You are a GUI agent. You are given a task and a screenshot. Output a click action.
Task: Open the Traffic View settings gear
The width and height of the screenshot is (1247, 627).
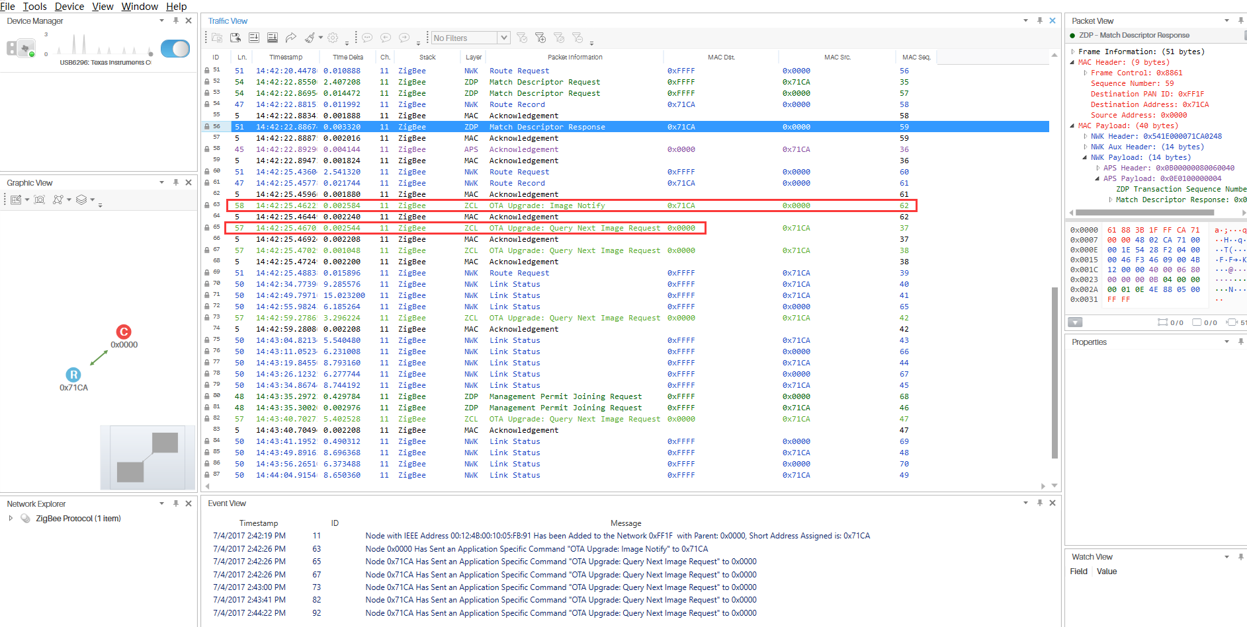pos(333,38)
